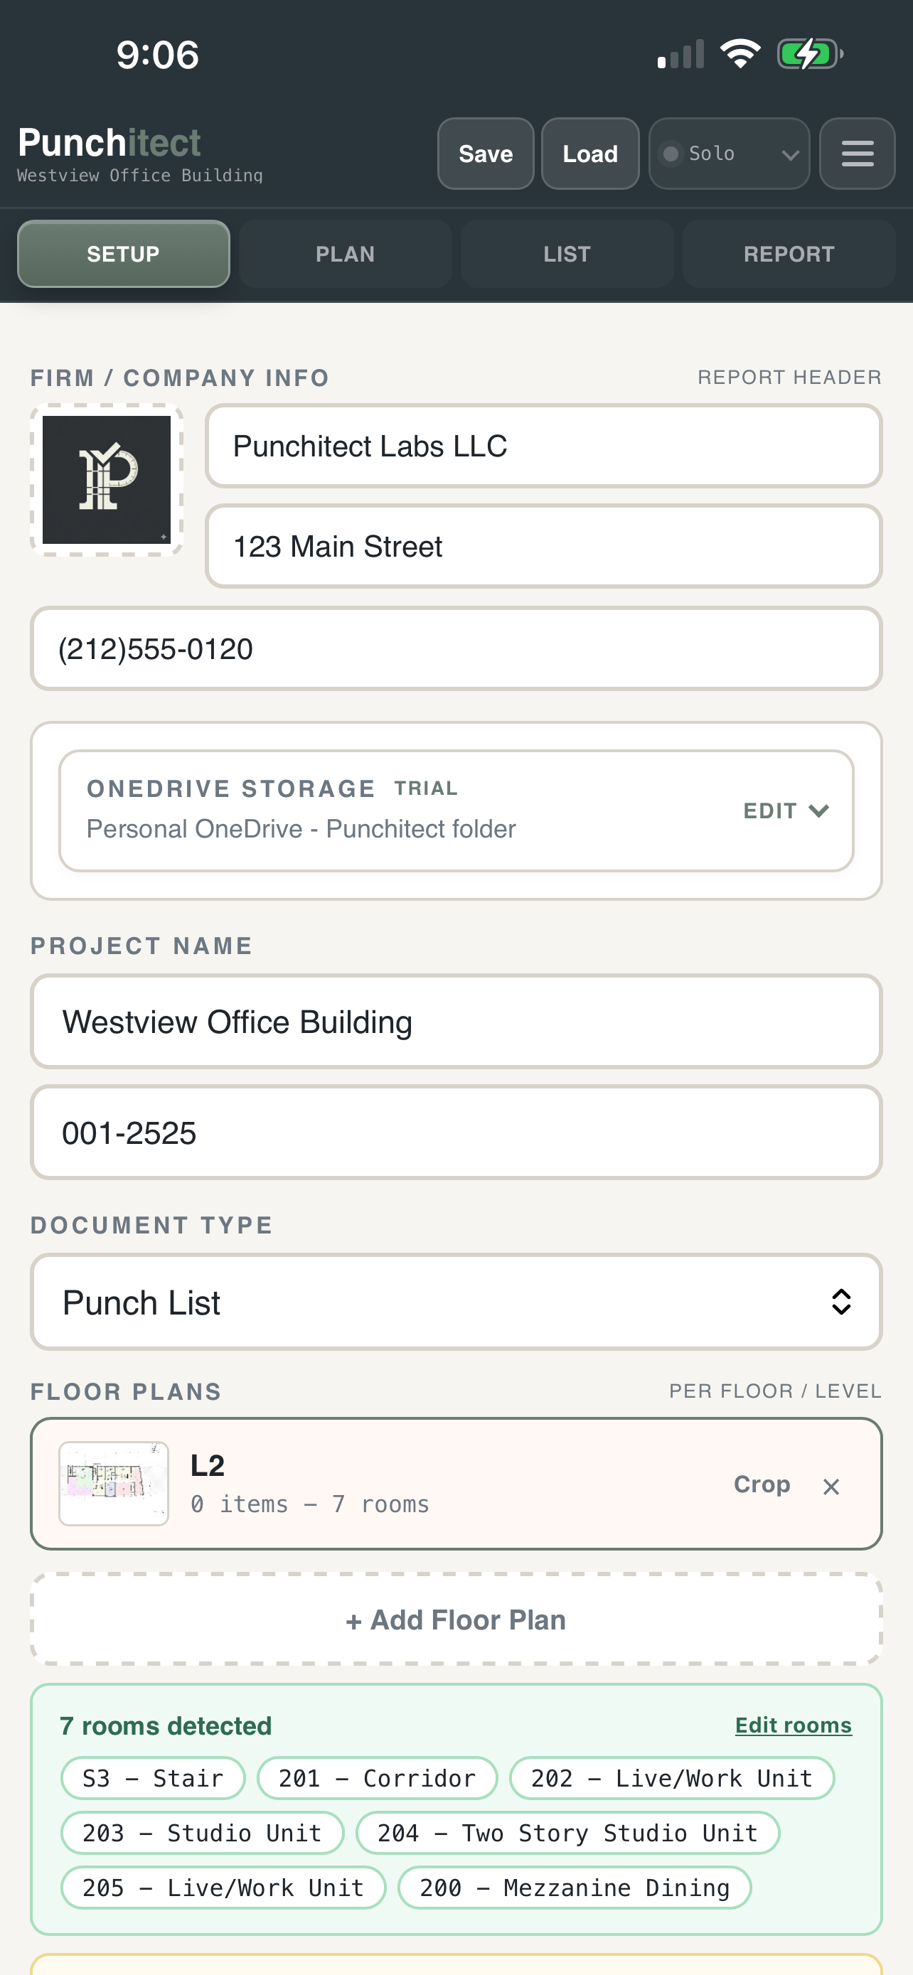Screen dimensions: 913x1975
Task: Remove the L2 floor plan
Action: pos(831,1487)
